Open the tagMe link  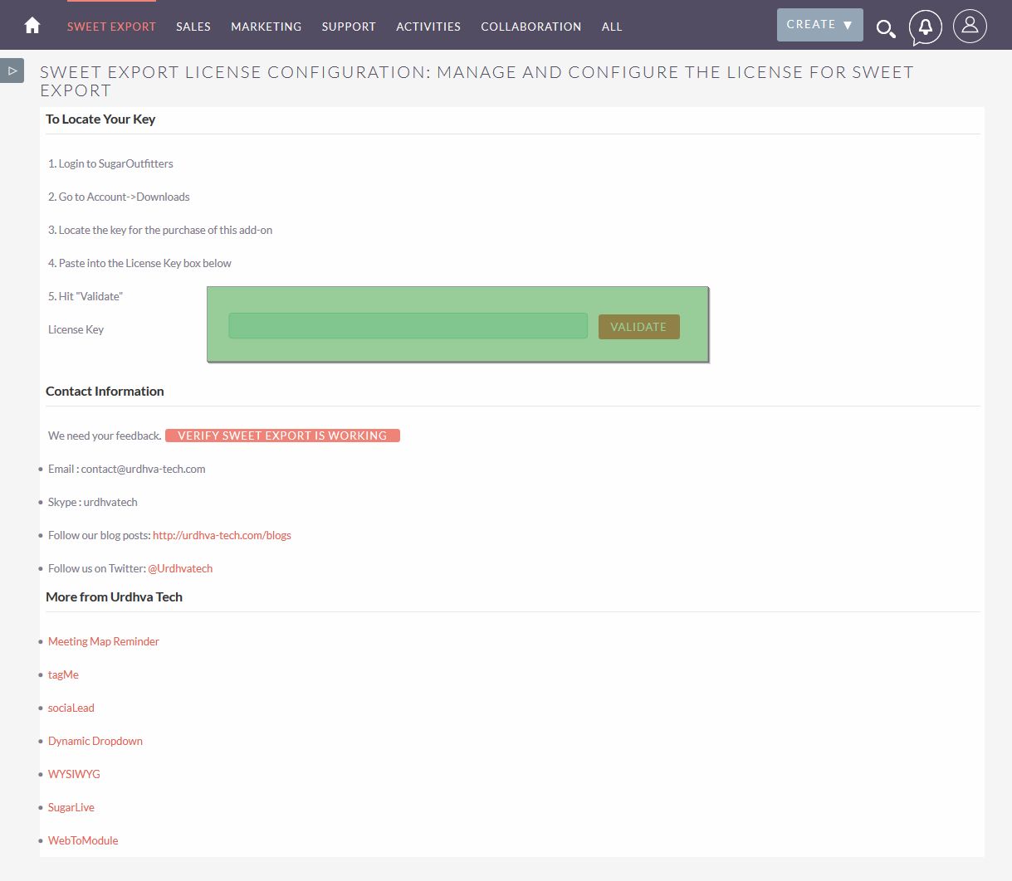pos(63,674)
